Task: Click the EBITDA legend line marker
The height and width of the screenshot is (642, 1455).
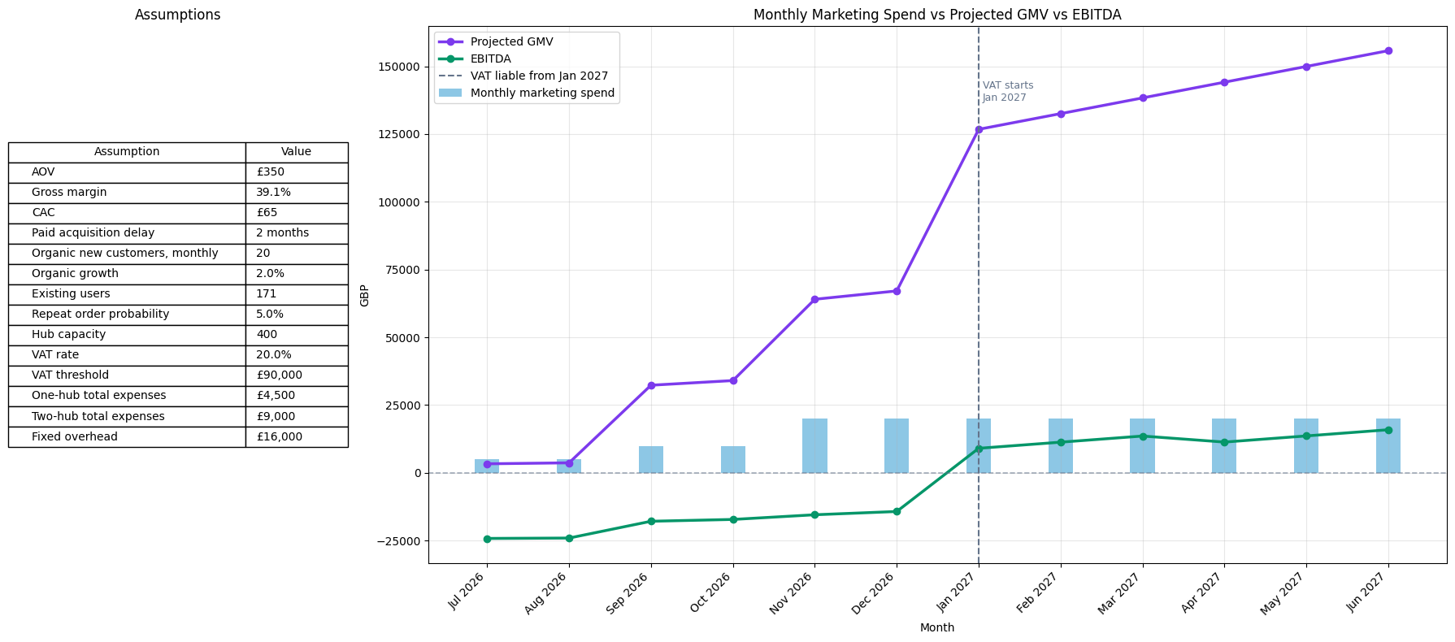Action: 450,59
